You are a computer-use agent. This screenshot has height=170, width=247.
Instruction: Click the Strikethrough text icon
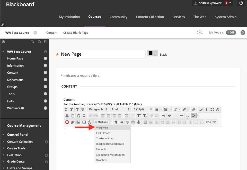[83, 109]
